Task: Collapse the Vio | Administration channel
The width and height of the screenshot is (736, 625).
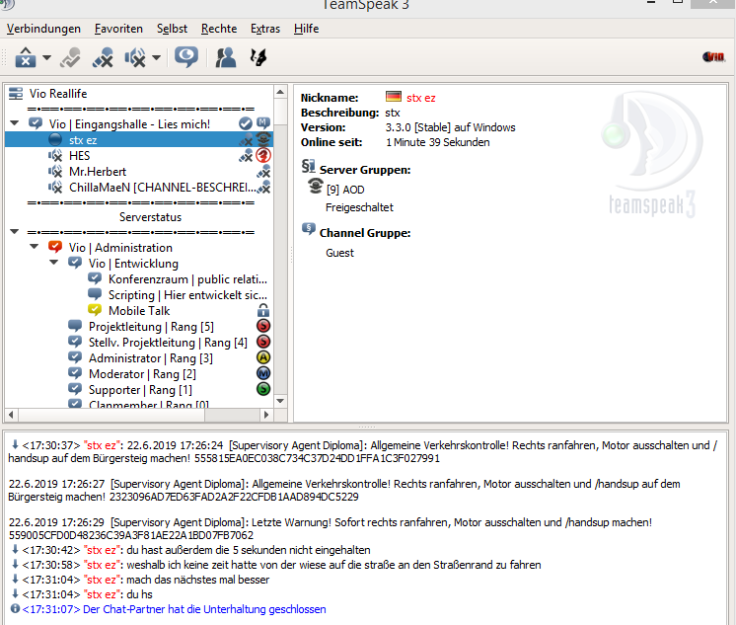Action: tap(35, 247)
